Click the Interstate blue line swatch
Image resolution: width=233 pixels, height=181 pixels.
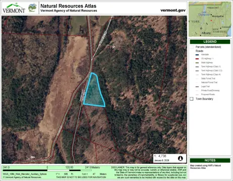(197, 55)
